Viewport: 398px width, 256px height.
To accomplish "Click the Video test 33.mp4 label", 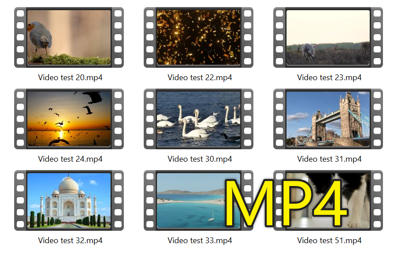I will [x=199, y=240].
